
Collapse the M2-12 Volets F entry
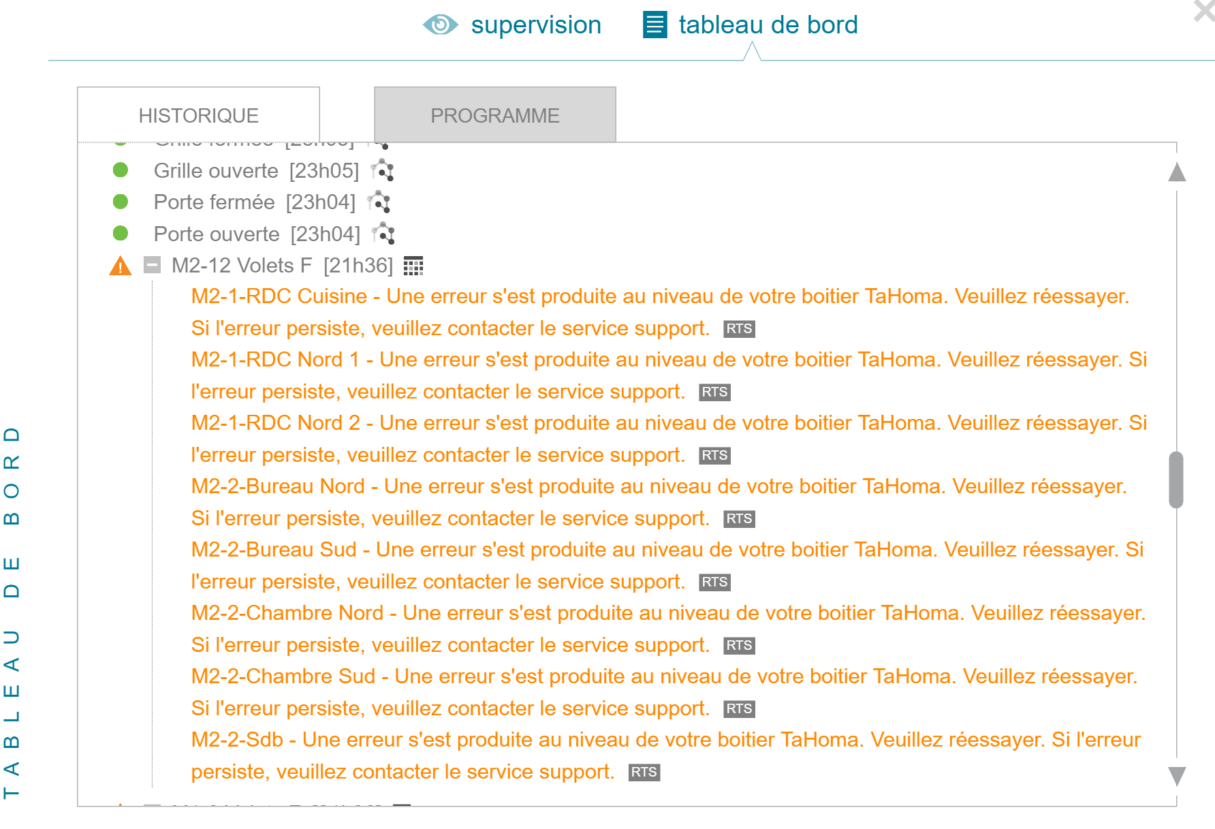point(153,265)
